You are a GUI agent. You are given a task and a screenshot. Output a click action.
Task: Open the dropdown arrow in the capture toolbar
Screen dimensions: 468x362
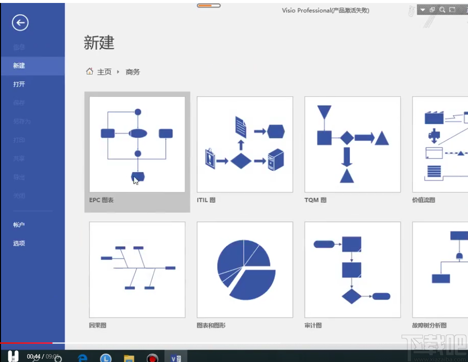point(422,9)
